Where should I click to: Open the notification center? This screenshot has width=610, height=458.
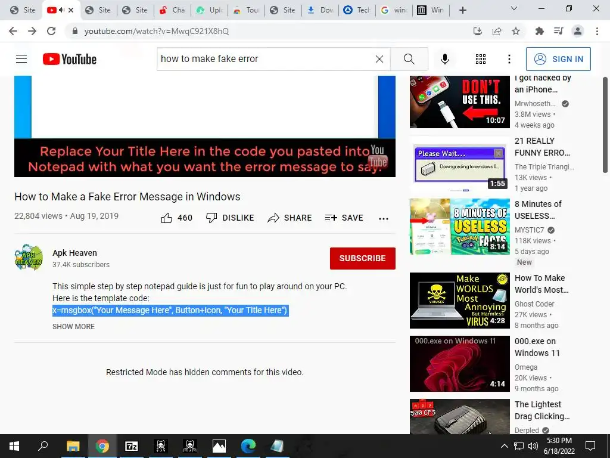pos(590,446)
